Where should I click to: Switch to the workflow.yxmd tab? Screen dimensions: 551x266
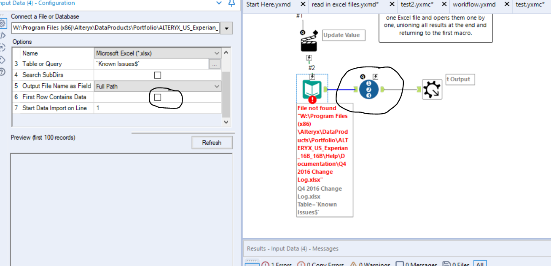pos(474,4)
